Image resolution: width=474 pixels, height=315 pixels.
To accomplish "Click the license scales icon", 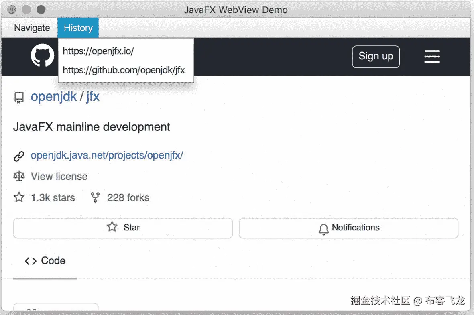I will coord(19,176).
